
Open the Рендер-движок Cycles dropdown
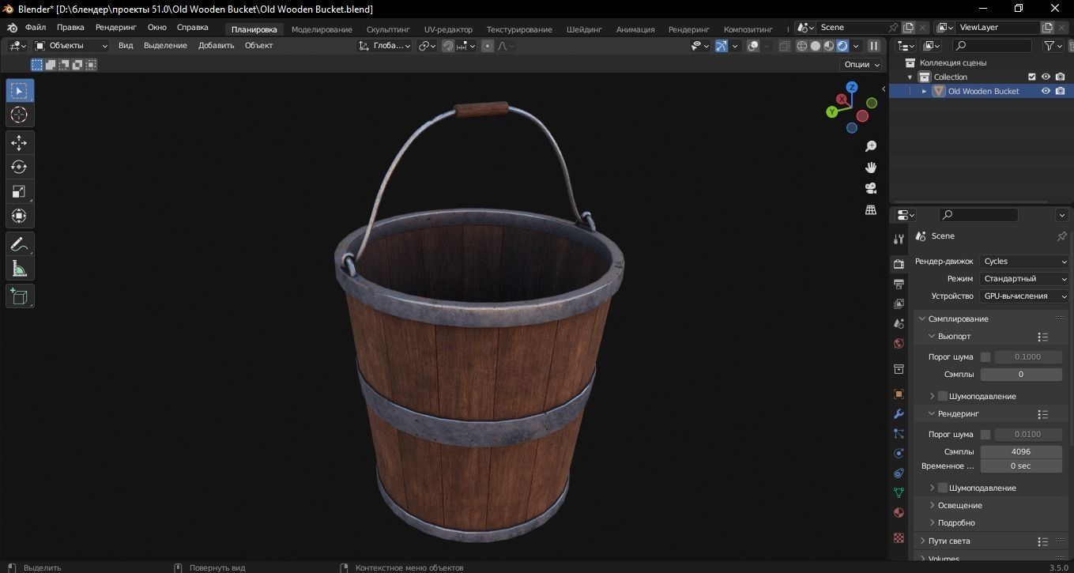coord(1025,262)
